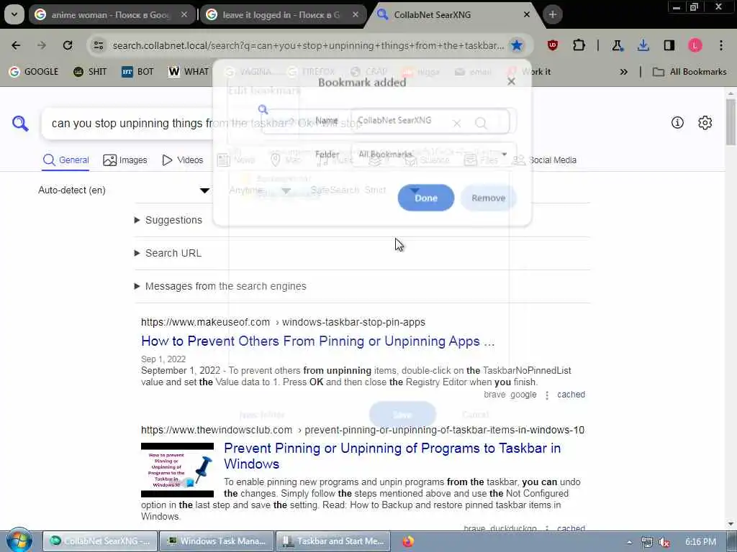Open the tab search dropdown arrow
The image size is (737, 552).
(14, 14)
